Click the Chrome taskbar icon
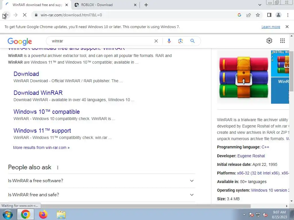294x220 pixels. point(26,214)
